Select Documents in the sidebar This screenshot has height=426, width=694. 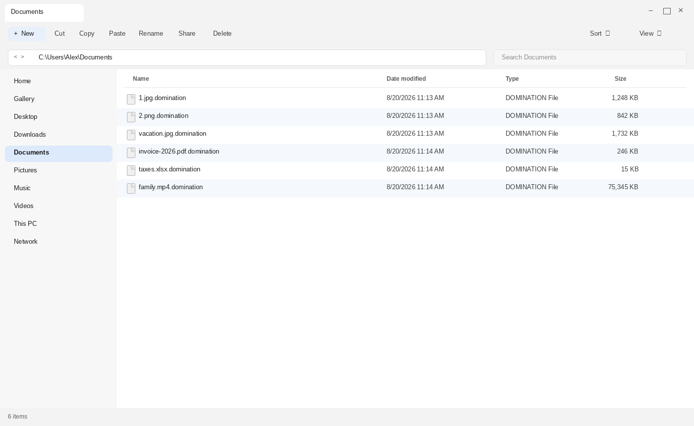[58, 153]
